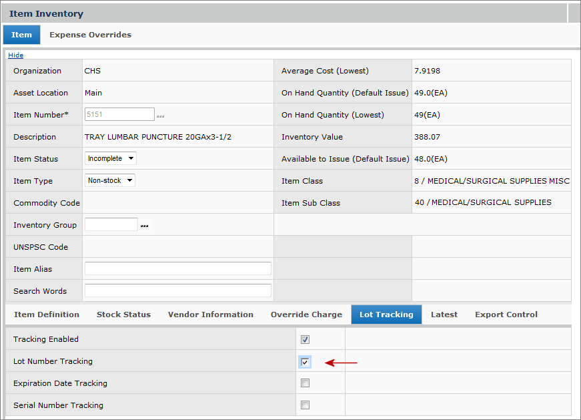Enable Serial Number Tracking checkbox
The image size is (581, 420).
tap(305, 405)
